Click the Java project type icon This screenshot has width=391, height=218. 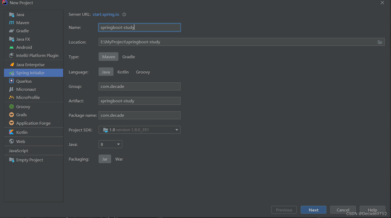click(x=12, y=14)
